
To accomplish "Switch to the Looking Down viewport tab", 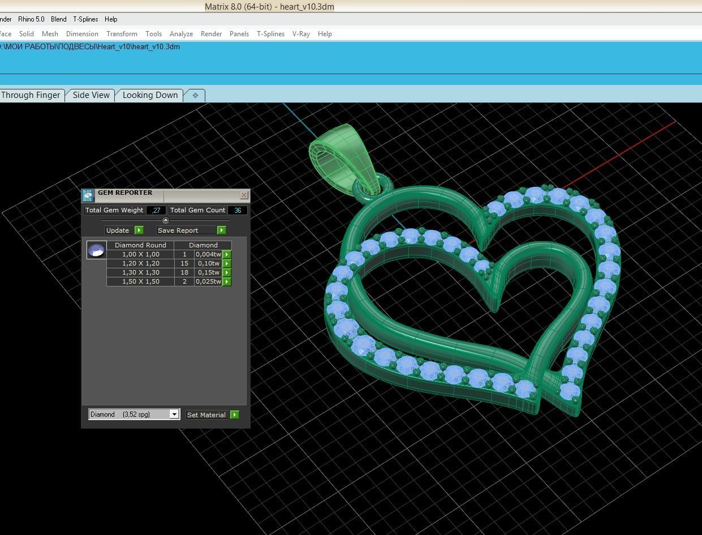I will (x=150, y=95).
